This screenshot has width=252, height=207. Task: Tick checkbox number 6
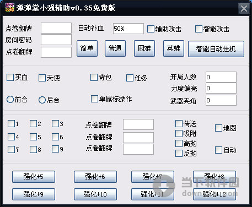tap(55, 137)
